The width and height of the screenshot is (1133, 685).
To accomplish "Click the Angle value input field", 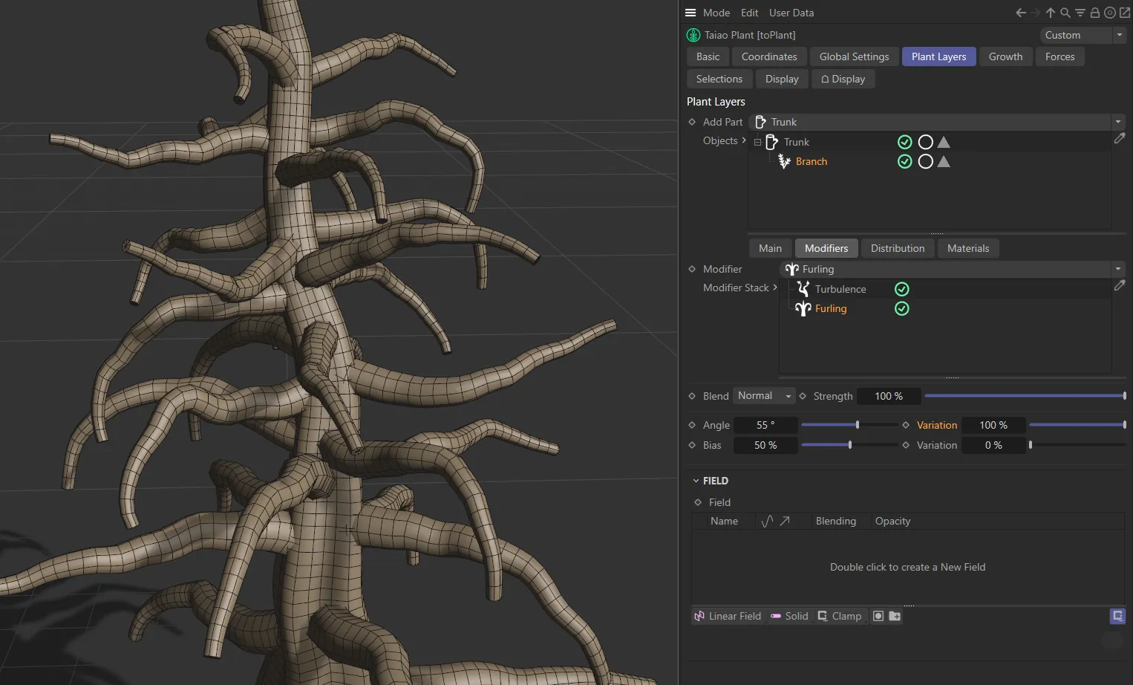I will tap(765, 425).
